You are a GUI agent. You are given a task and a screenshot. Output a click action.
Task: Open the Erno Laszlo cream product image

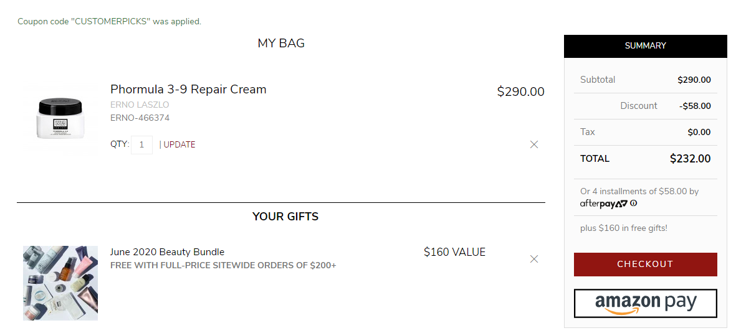click(60, 118)
